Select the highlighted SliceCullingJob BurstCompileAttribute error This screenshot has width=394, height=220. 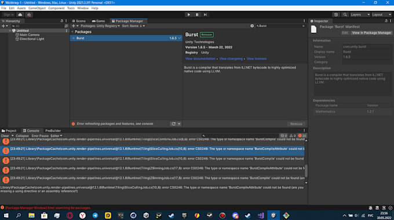pos(152,151)
